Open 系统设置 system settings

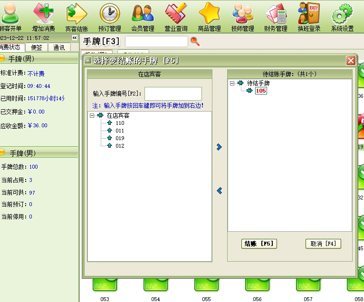tap(342, 16)
